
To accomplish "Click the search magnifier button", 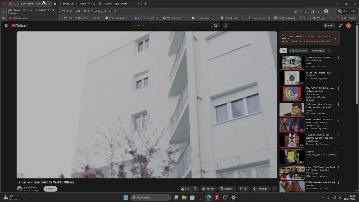I will click(x=215, y=26).
